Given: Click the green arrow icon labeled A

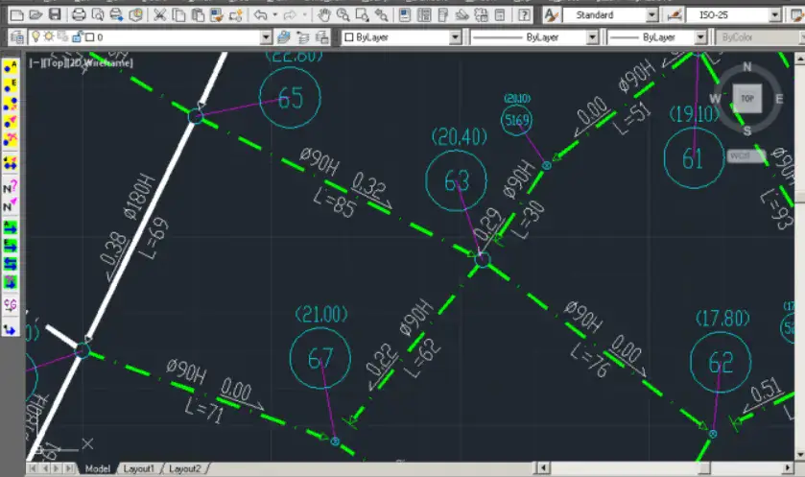Looking at the screenshot, I should 11,227.
